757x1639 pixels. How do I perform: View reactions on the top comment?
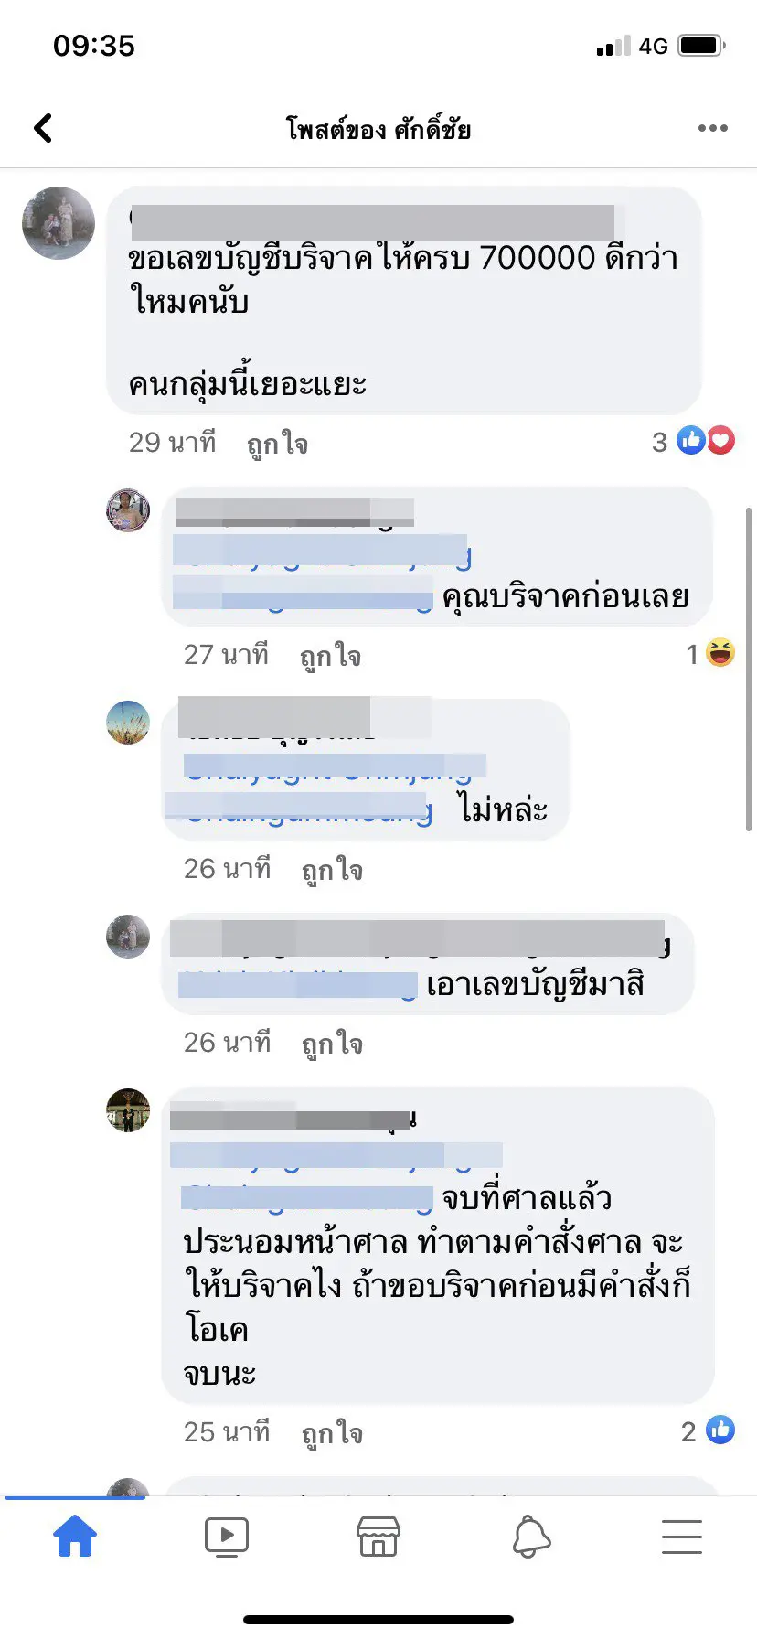click(694, 441)
